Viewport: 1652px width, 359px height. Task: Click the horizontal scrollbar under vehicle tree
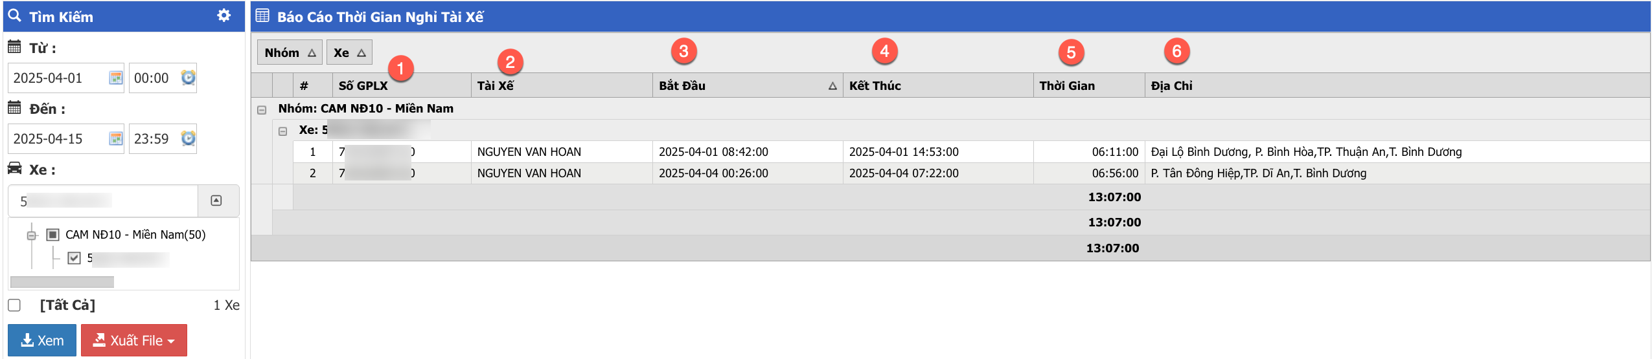click(62, 282)
